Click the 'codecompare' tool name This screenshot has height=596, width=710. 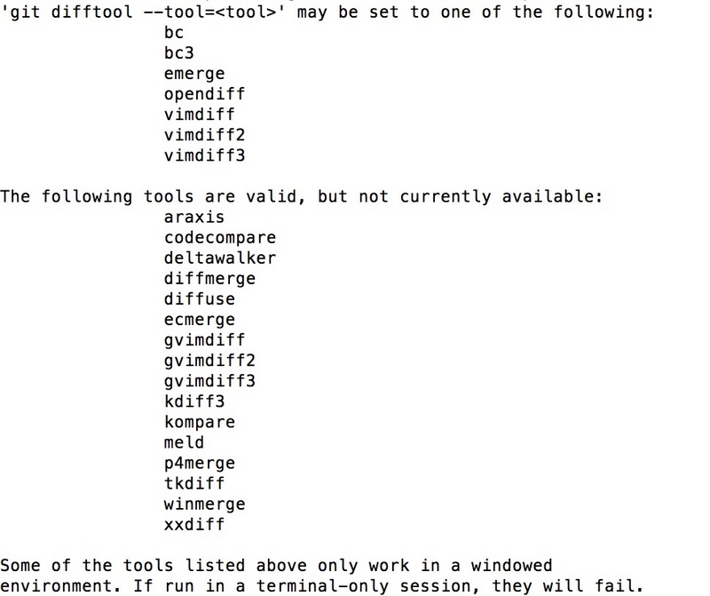coord(219,238)
